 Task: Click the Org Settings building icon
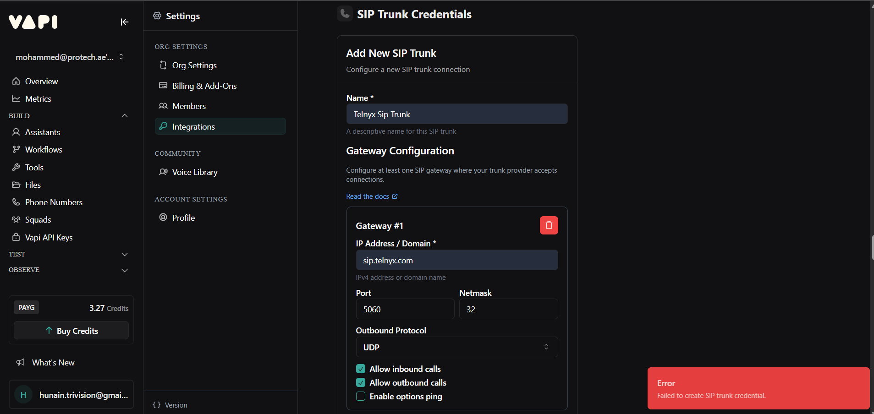pos(163,65)
